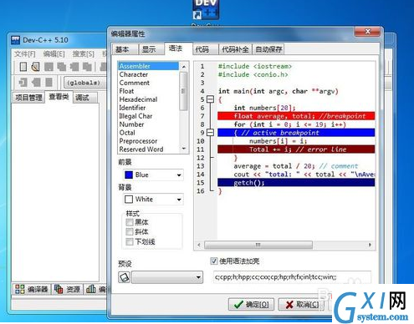Click syntax list scroll-down arrow

[184, 149]
